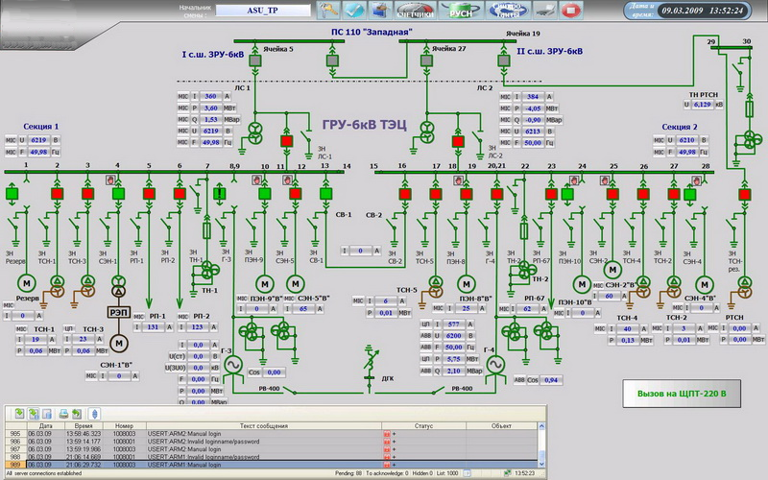Click the РЭП box symbol
Viewport: 768px width, 480px height.
click(x=118, y=312)
